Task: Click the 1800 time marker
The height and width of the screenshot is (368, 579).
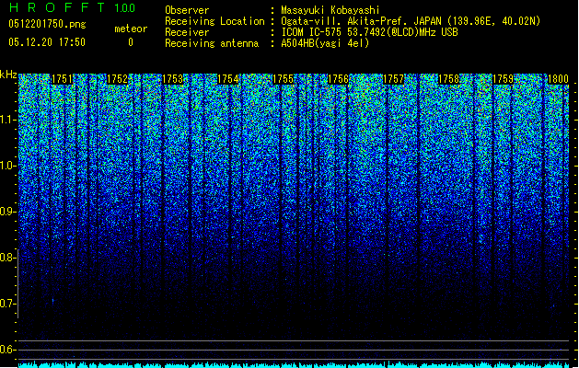Action: 558,79
